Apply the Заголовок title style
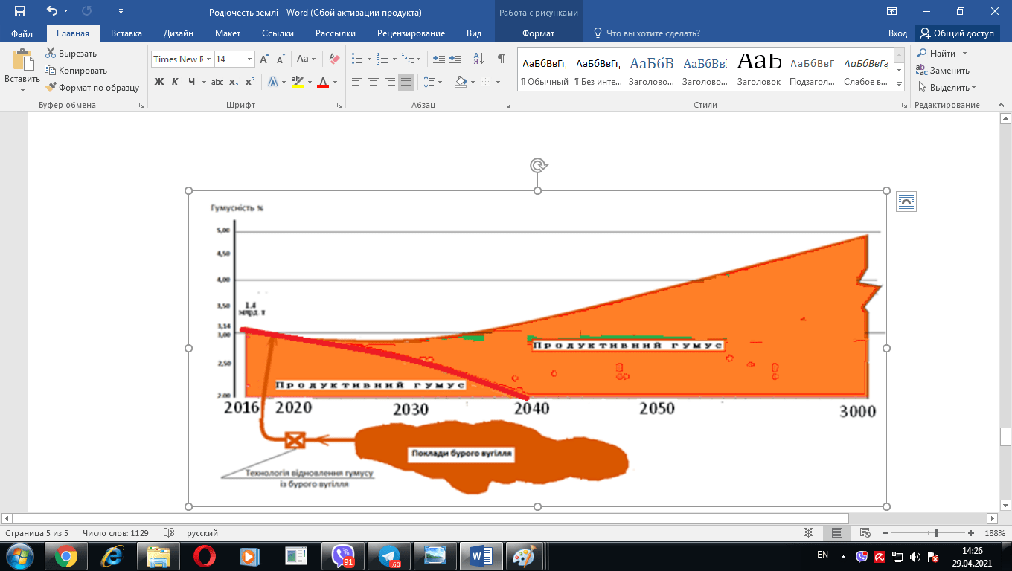Screen dimensions: 1012x571 pyautogui.click(x=759, y=71)
